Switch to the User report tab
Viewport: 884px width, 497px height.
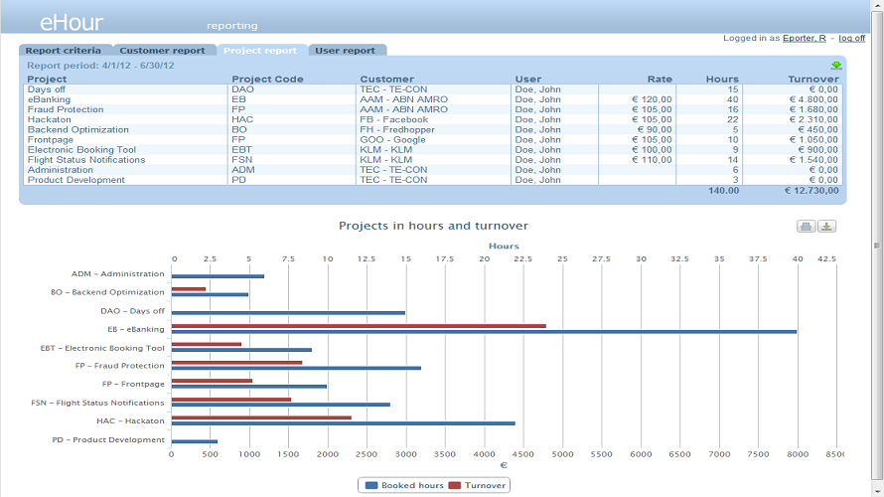(345, 51)
